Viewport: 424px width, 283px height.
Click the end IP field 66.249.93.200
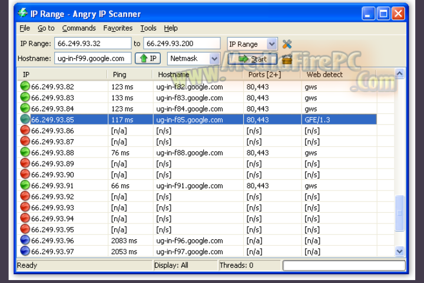[182, 43]
